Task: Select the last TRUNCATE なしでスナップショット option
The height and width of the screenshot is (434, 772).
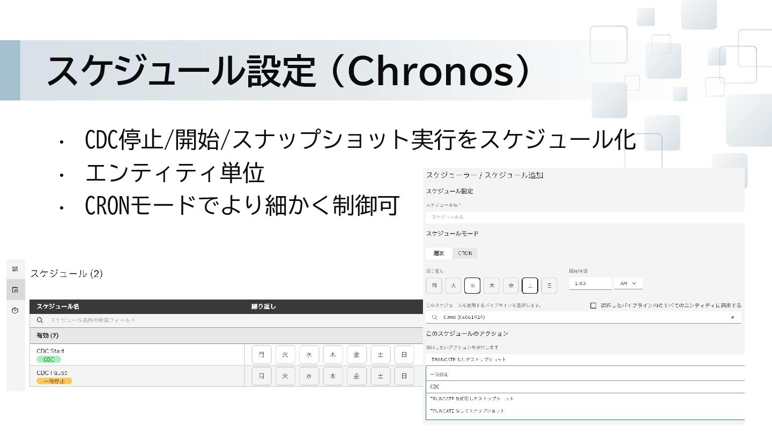Action: [585, 411]
